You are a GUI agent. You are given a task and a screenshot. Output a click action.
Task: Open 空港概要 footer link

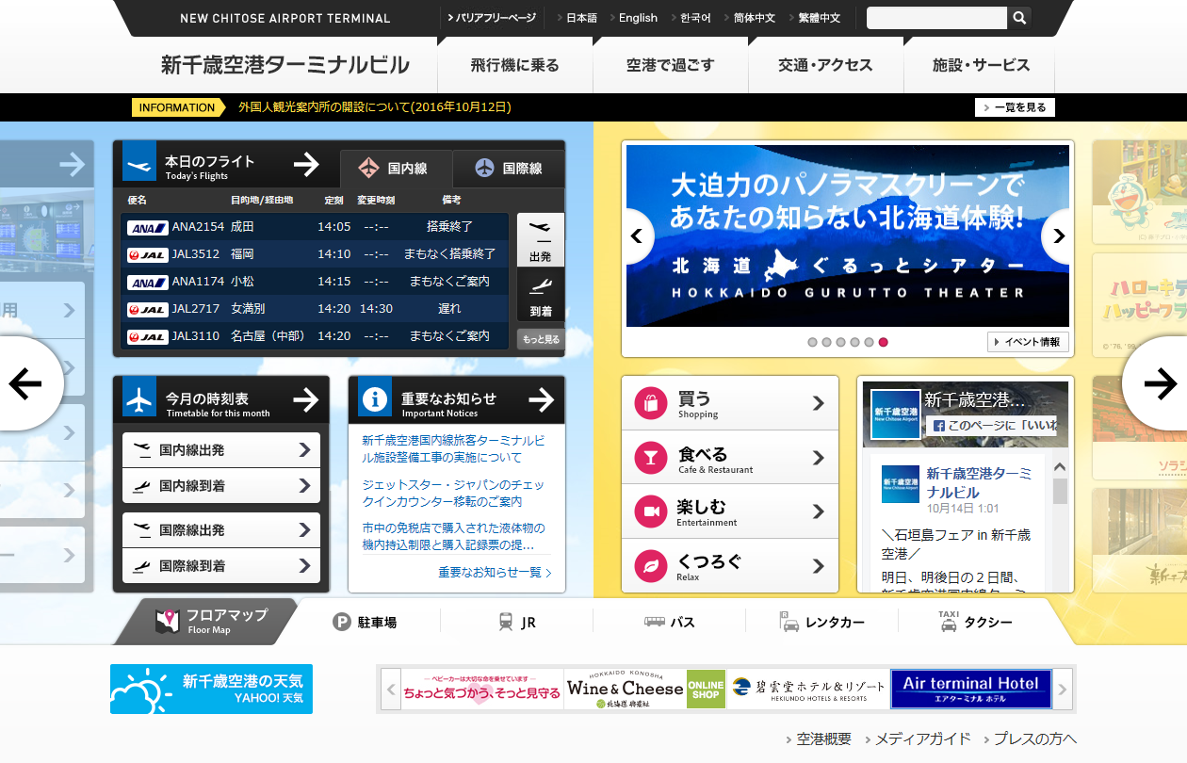coord(819,739)
